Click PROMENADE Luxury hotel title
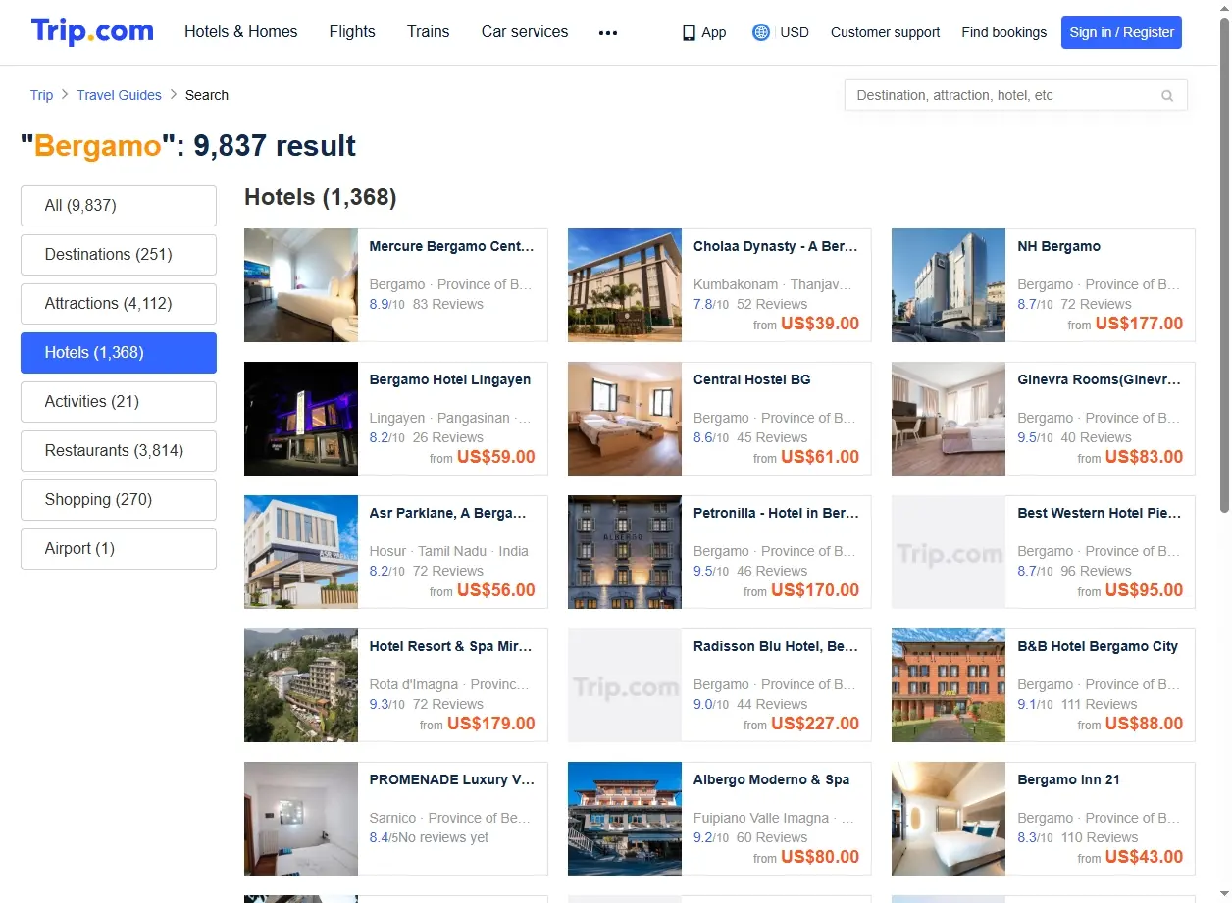This screenshot has width=1232, height=903. coord(451,780)
